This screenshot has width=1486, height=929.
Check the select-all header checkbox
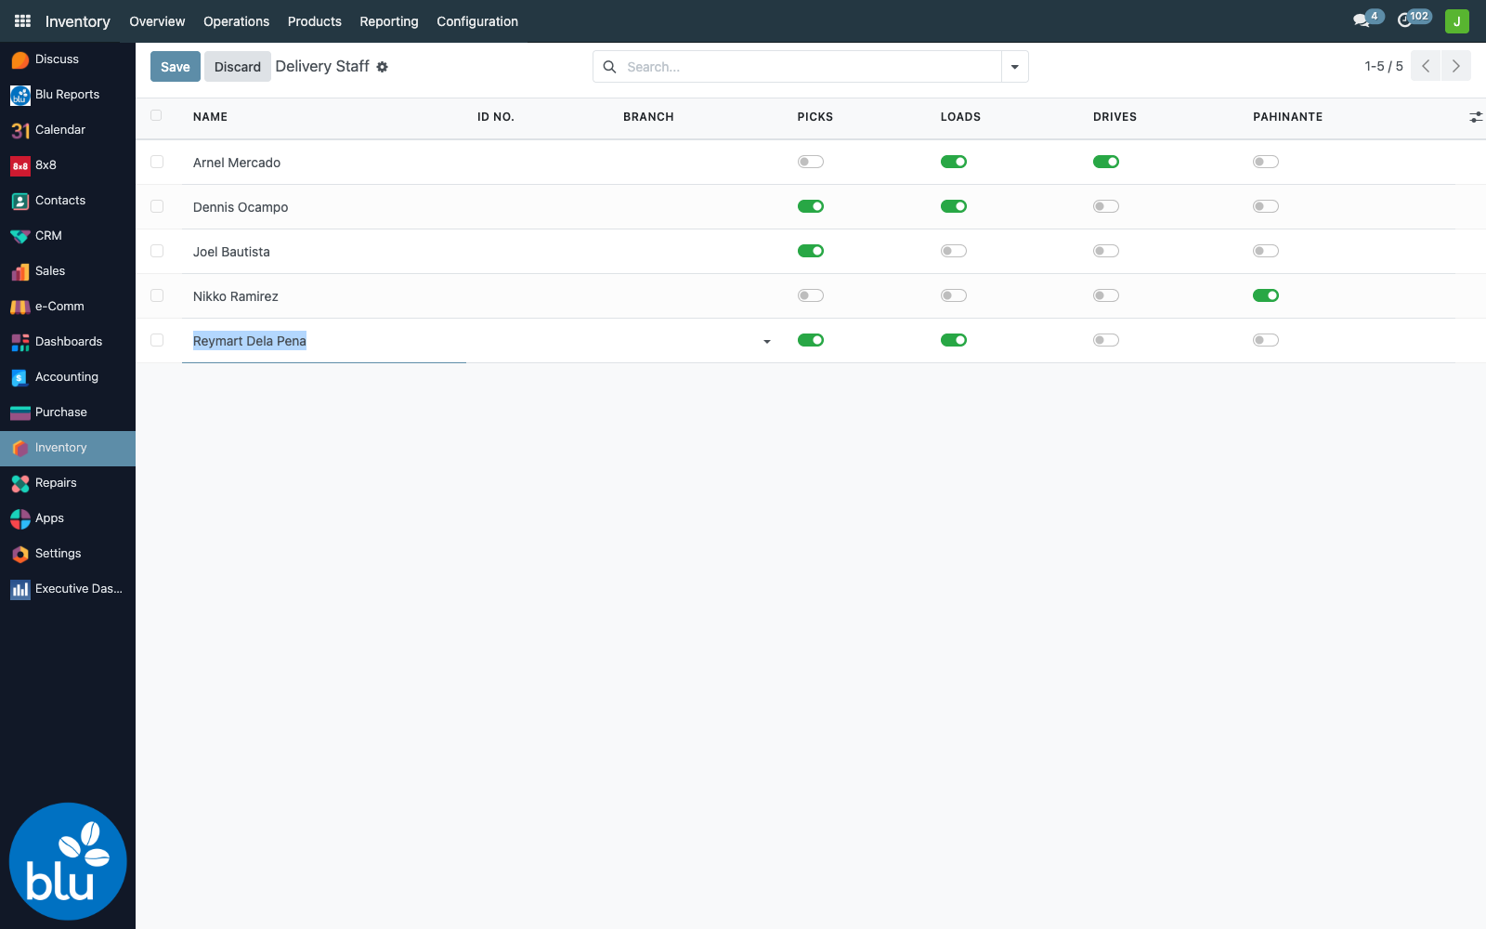pos(156,115)
